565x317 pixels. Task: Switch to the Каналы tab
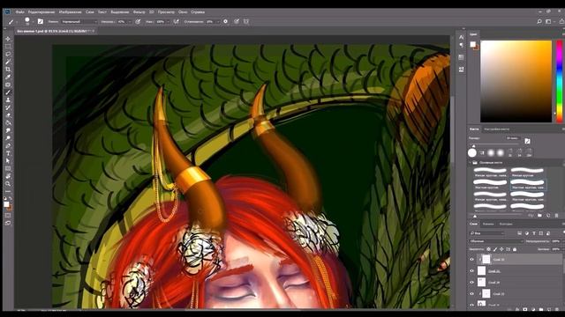[x=488, y=224]
